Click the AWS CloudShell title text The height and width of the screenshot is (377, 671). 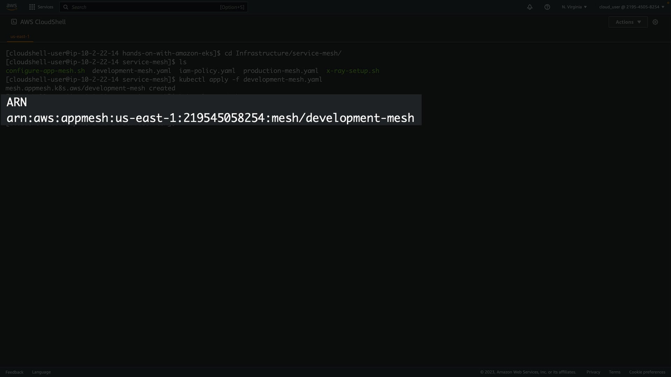point(43,22)
